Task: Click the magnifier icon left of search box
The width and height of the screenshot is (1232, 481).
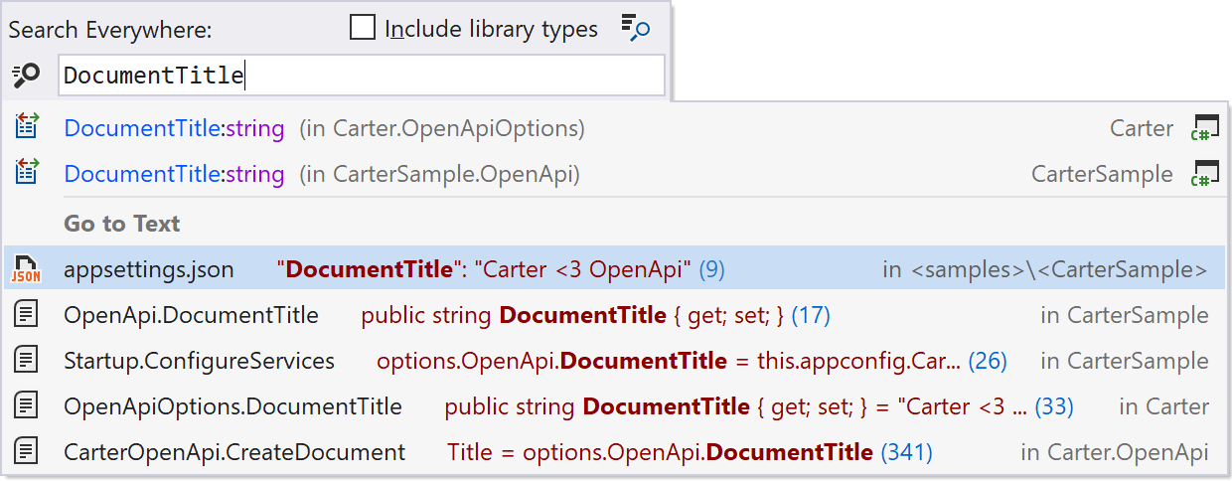Action: pyautogui.click(x=26, y=75)
